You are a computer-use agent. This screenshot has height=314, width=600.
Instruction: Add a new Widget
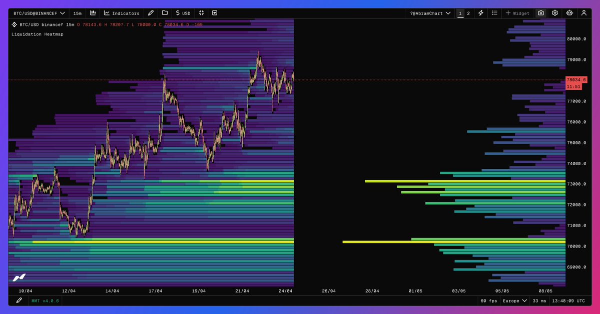(x=517, y=13)
